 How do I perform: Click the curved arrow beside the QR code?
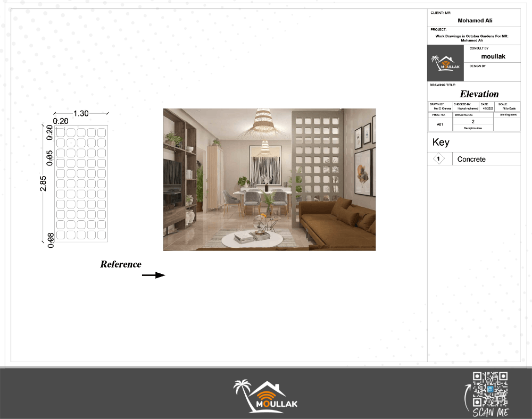[468, 397]
